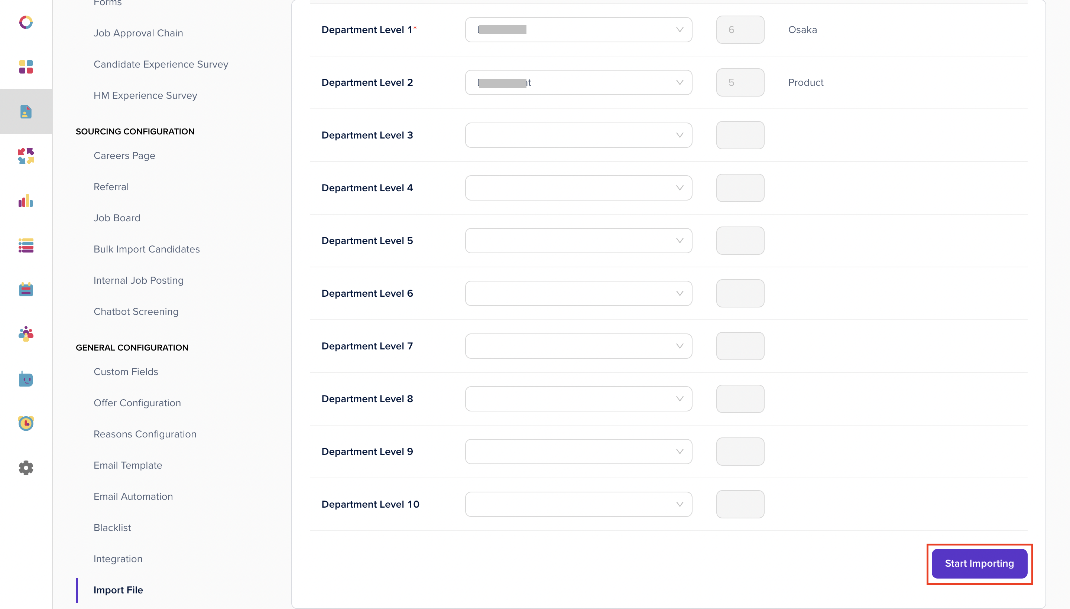1070x609 pixels.
Task: Click the people group icon
Action: pos(26,334)
